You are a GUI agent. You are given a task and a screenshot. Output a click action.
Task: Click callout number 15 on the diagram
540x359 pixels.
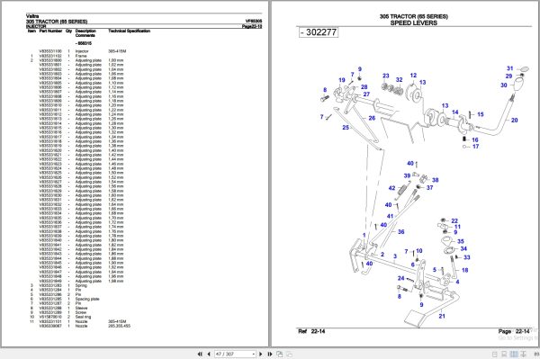481,114
